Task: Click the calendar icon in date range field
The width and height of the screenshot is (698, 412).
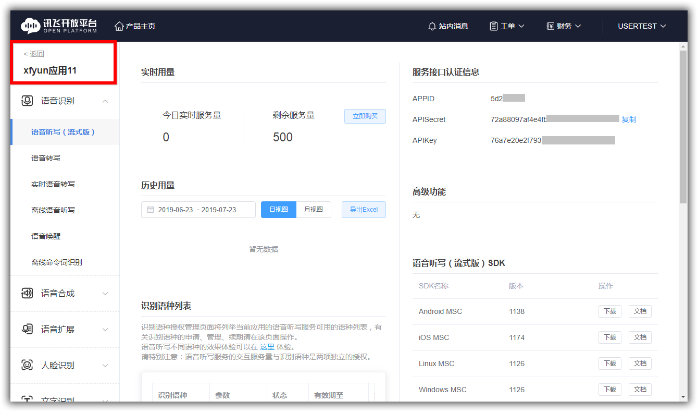Action: tap(151, 210)
